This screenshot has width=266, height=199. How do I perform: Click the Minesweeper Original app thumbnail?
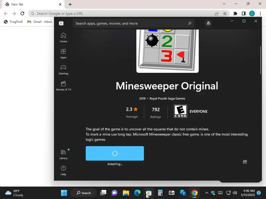tap(168, 51)
